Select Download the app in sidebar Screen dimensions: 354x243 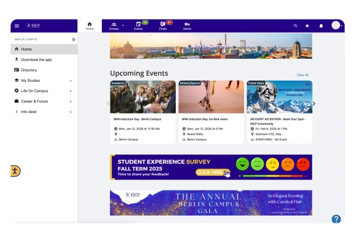[44, 60]
